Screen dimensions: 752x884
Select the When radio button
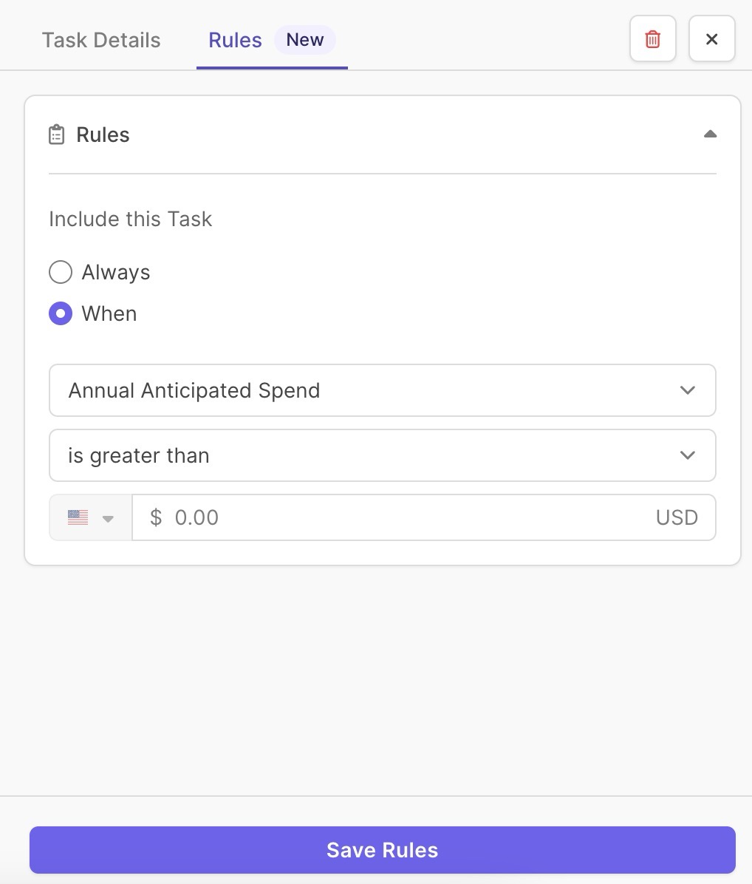(61, 313)
